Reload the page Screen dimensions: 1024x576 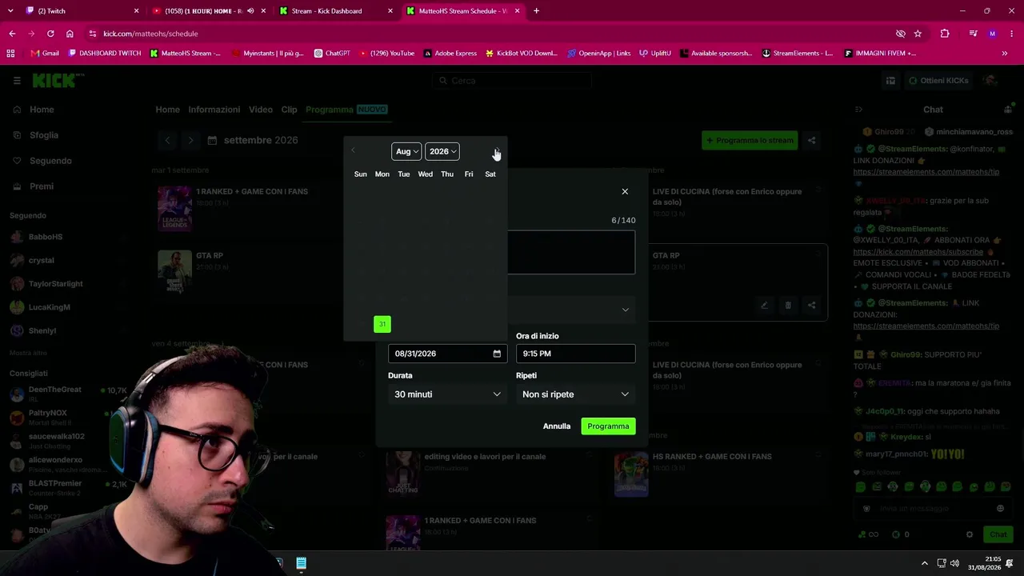[50, 34]
